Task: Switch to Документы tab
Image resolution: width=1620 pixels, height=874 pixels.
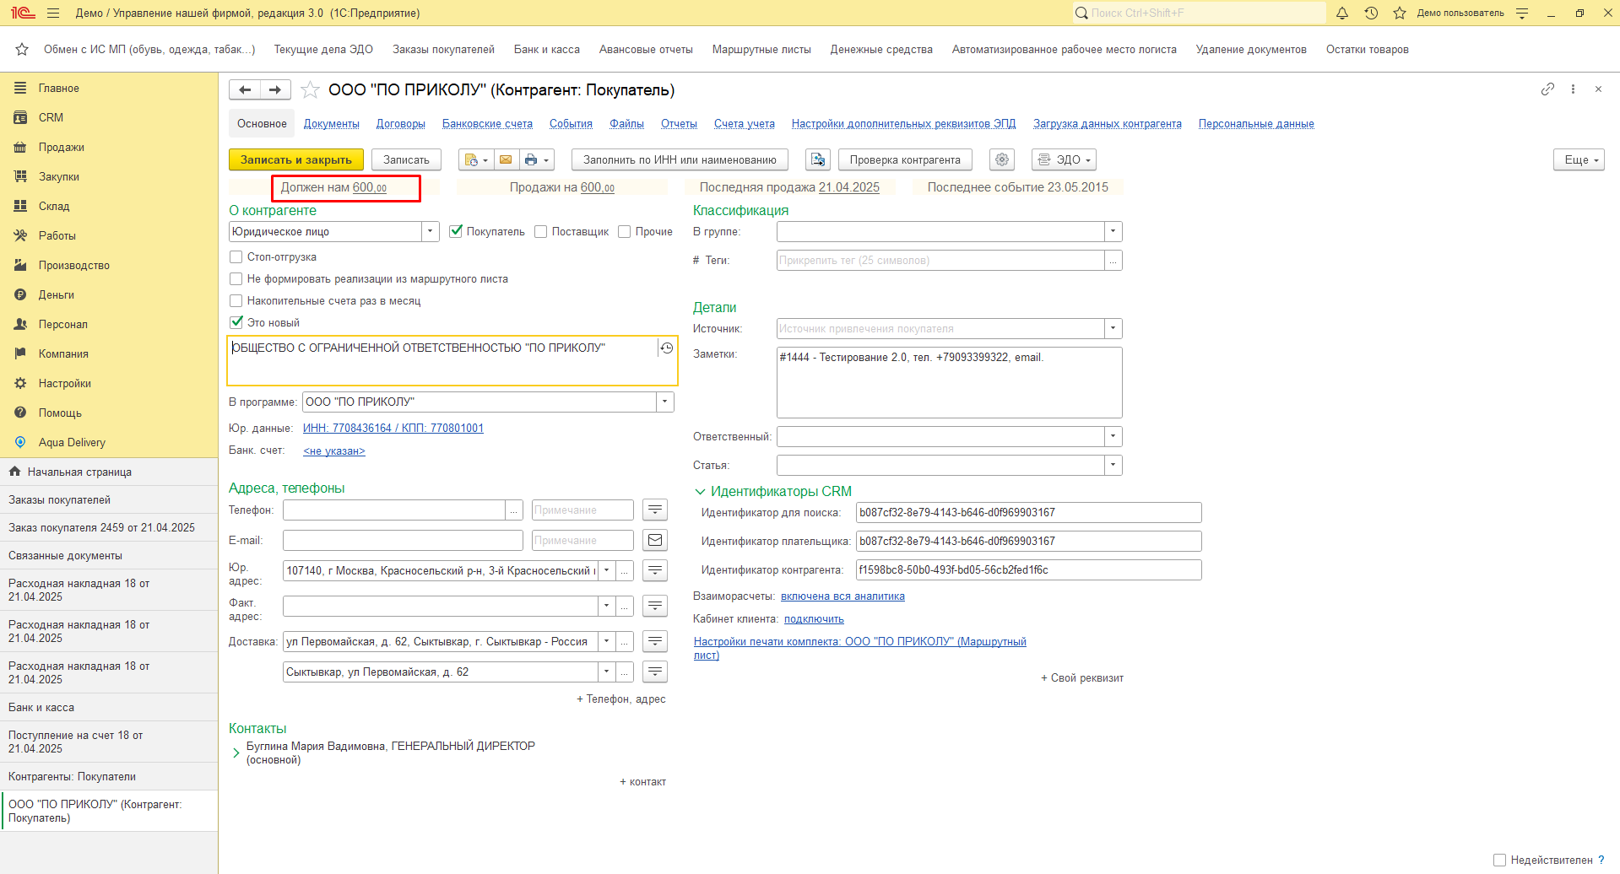Action: 332,123
